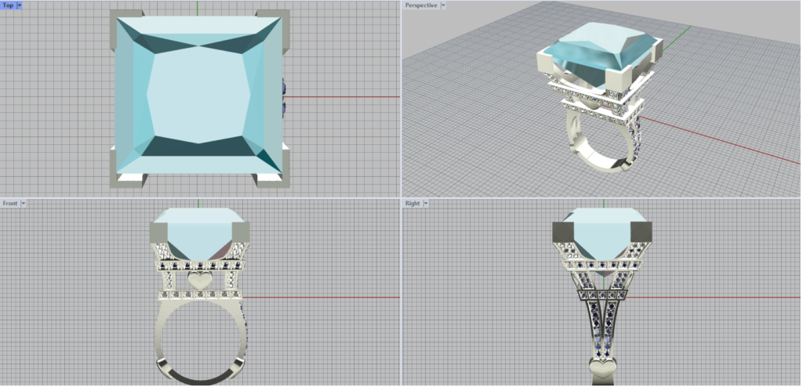
Task: Select the Front viewport title label
Action: [10, 203]
